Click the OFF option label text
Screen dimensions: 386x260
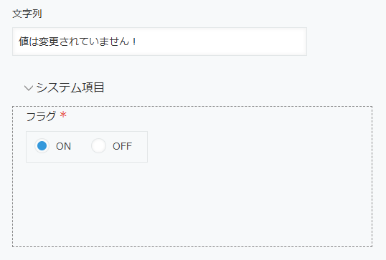tap(122, 146)
